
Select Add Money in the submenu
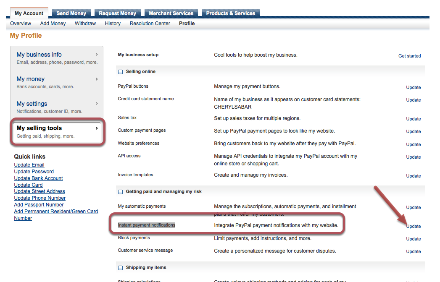coord(53,23)
